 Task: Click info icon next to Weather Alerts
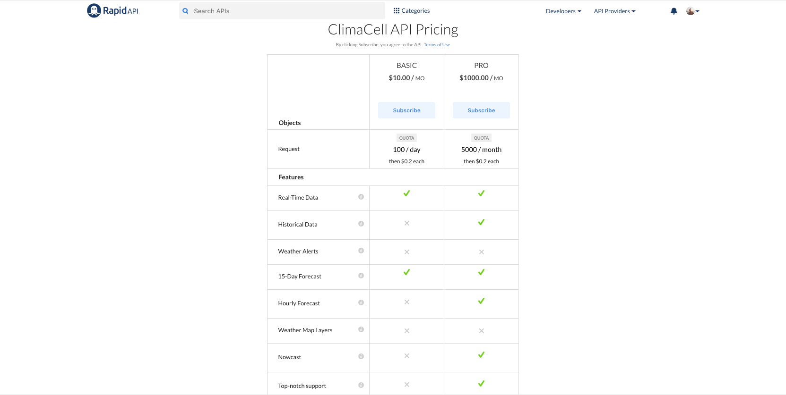click(x=361, y=251)
